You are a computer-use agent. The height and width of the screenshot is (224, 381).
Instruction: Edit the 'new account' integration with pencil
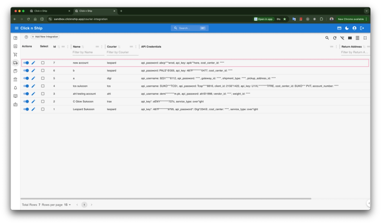[33, 63]
